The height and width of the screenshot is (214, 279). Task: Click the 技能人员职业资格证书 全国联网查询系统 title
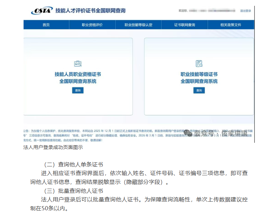pos(78,78)
